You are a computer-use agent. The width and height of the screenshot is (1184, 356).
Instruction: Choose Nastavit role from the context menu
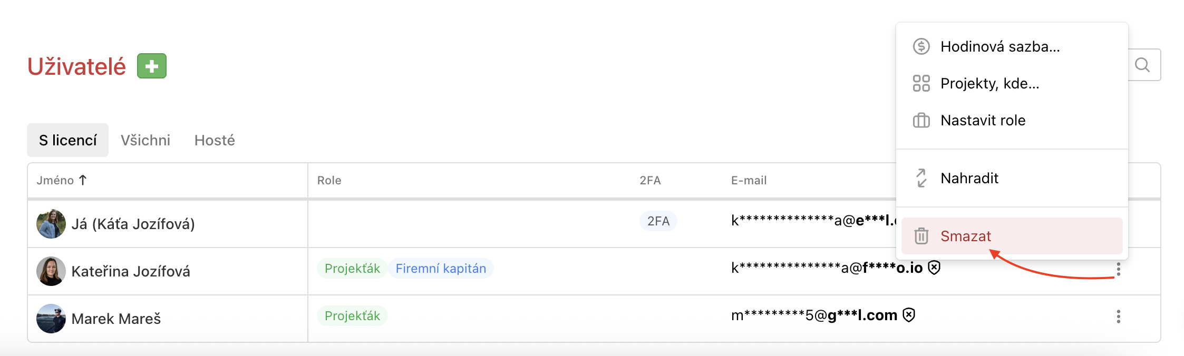983,120
